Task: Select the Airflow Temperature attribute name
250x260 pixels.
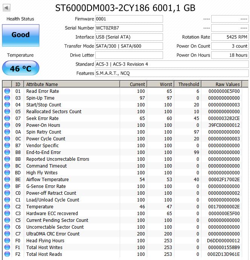Action: tap(47, 180)
